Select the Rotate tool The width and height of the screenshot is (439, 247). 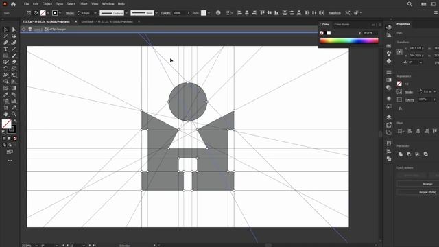5,69
